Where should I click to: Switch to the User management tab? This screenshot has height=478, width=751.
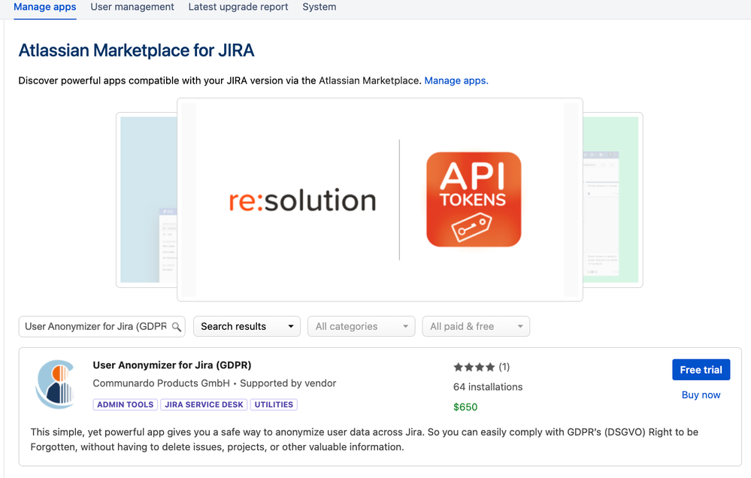tap(132, 7)
